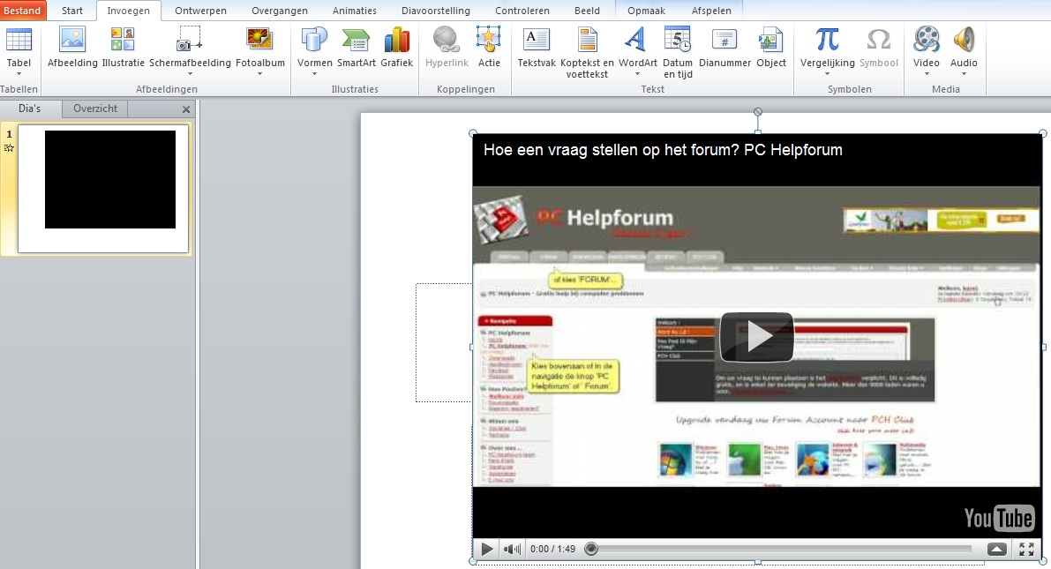1051x569 pixels.
Task: Select the Dia's pane tab
Action: pos(29,109)
